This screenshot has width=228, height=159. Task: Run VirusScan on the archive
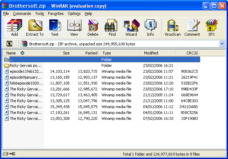pyautogui.click(x=172, y=28)
